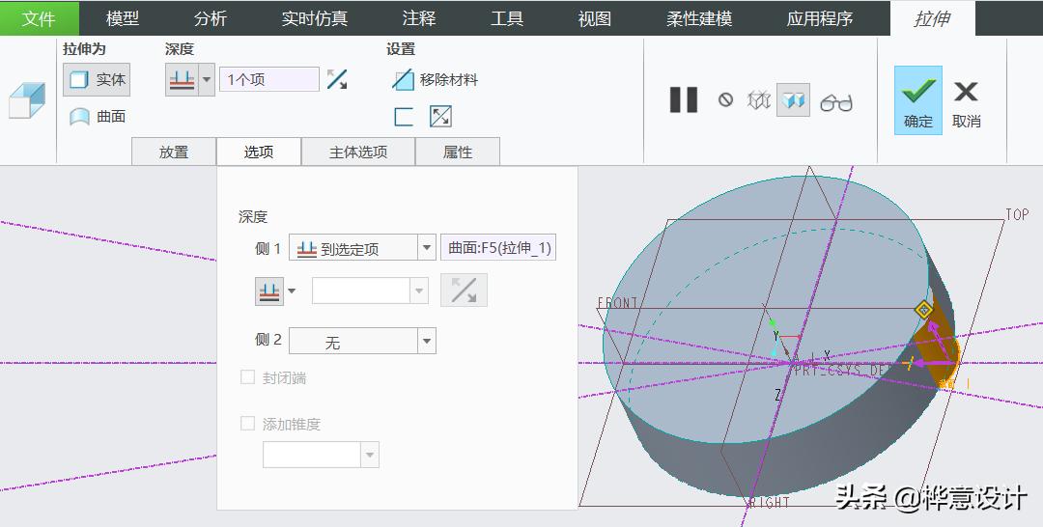Cancel the extrude with 取消
Viewport: 1043px width, 527px height.
click(966, 103)
